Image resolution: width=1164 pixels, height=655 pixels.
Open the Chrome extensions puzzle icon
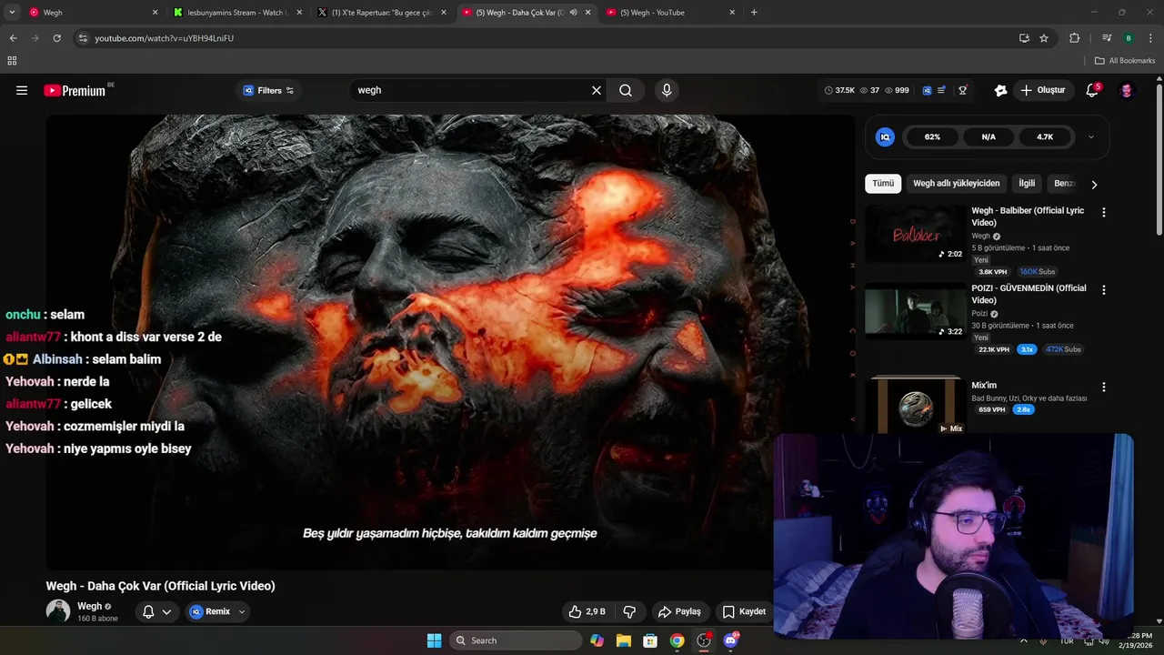(1074, 38)
